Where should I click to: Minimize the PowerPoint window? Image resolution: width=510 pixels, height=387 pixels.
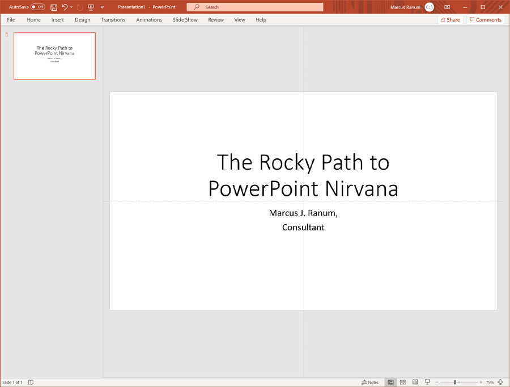click(x=465, y=7)
